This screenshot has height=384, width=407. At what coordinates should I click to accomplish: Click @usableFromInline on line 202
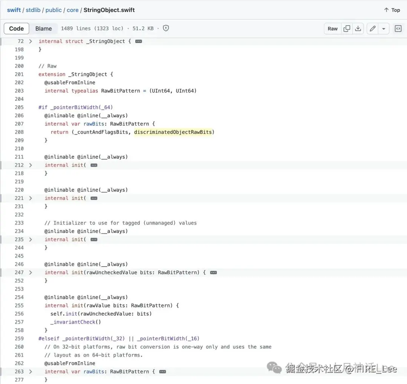70,82
